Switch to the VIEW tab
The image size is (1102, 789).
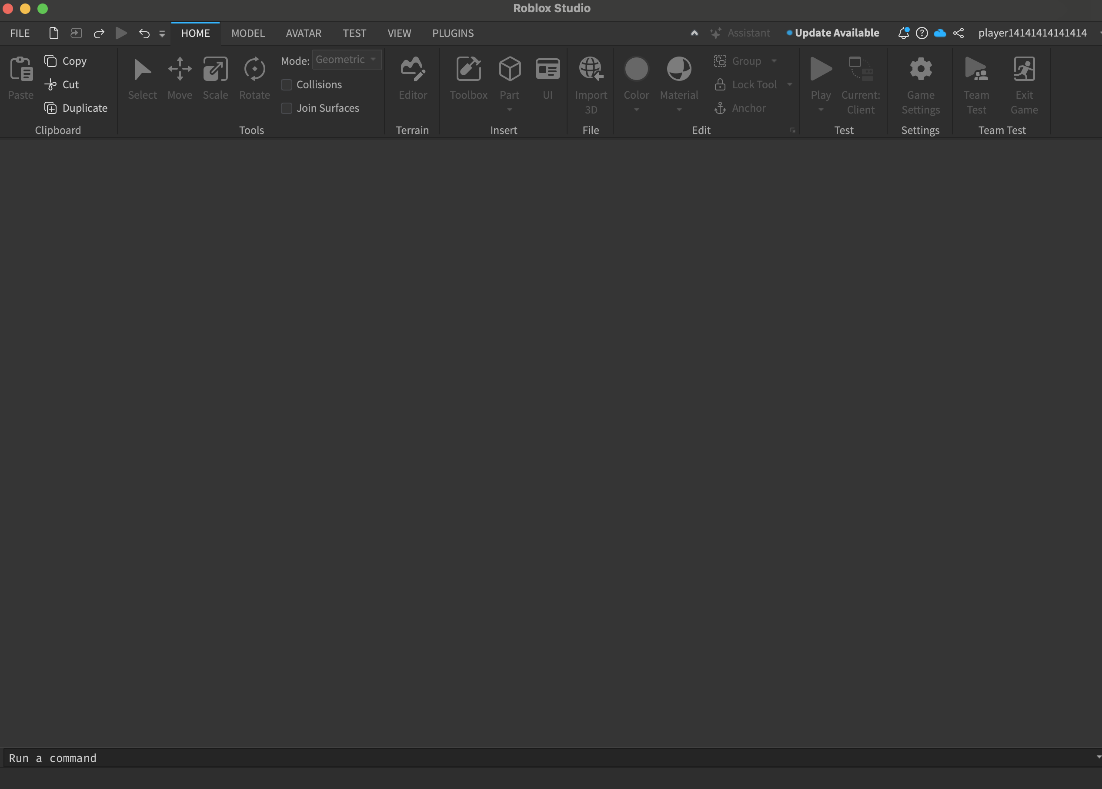tap(399, 33)
